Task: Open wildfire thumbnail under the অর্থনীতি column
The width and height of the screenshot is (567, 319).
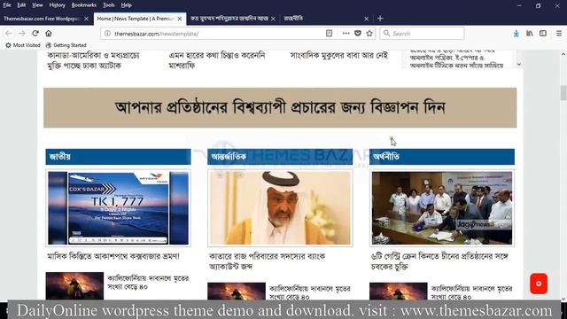Action: (398, 291)
